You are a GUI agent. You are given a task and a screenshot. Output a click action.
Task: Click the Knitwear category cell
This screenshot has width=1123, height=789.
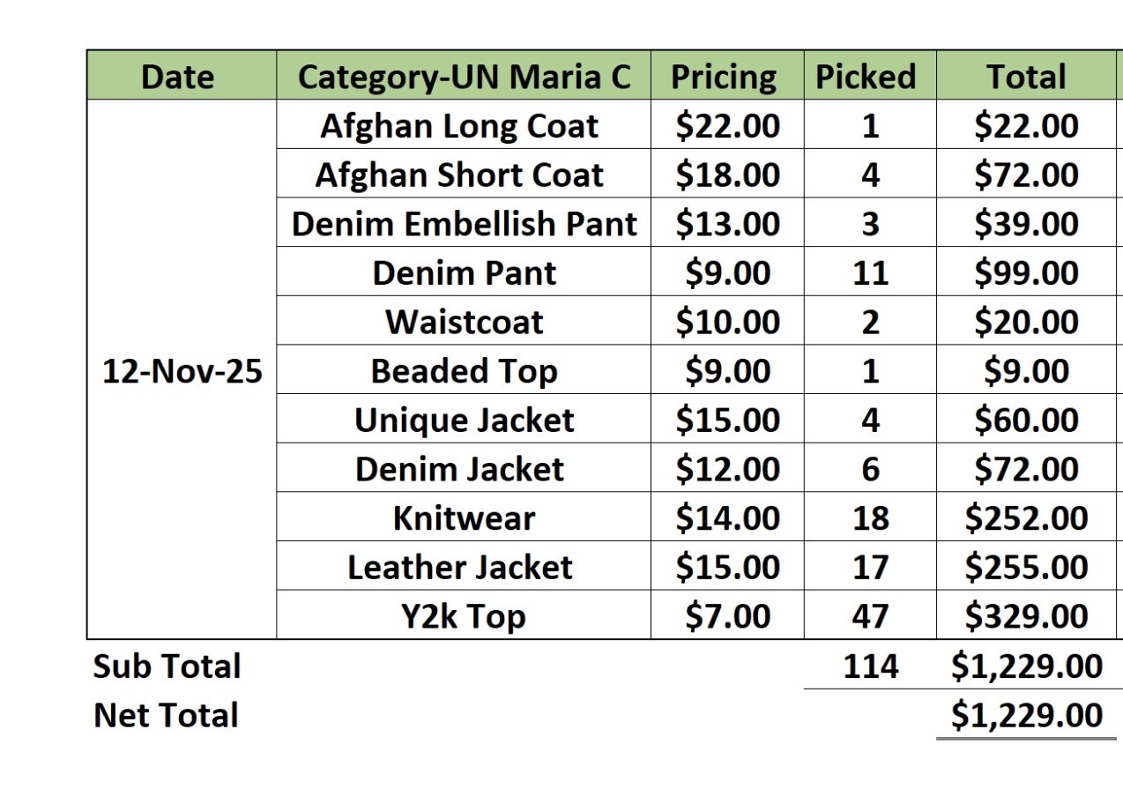[464, 517]
